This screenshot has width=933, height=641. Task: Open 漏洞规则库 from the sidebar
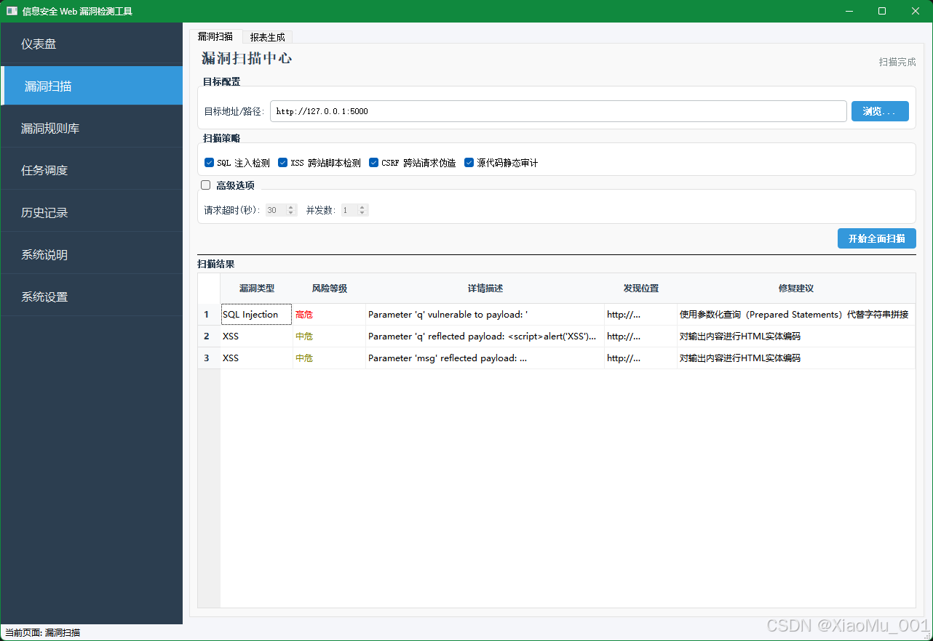(92, 129)
